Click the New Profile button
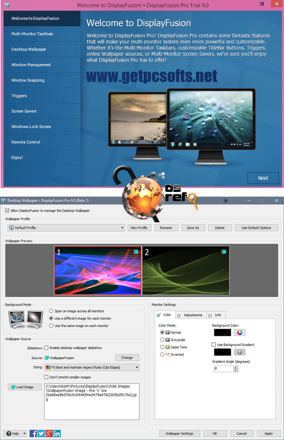 (x=139, y=228)
